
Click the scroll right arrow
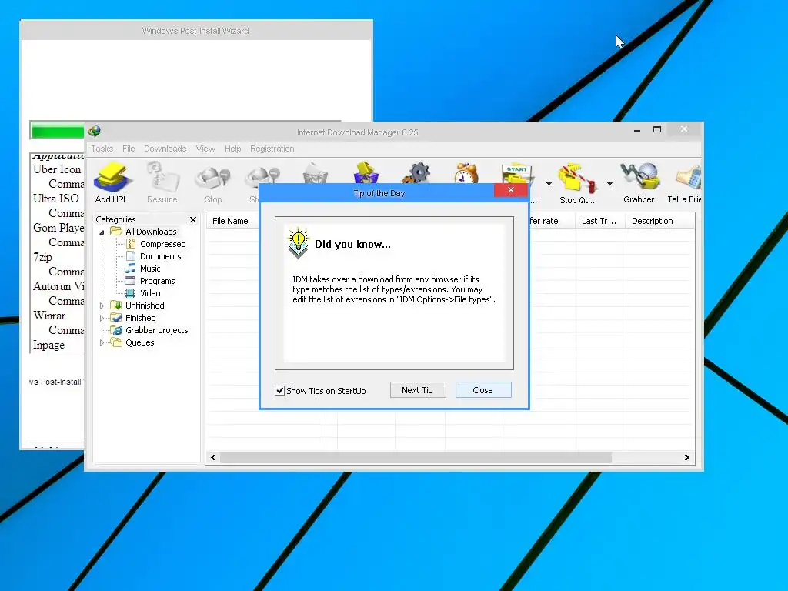pyautogui.click(x=687, y=457)
